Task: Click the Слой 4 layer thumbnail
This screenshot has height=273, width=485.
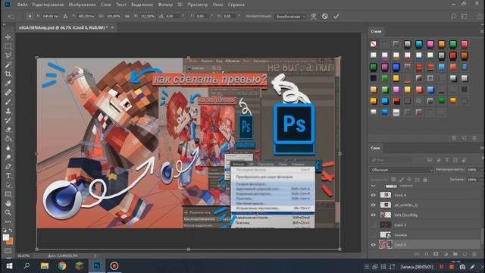Action: click(386, 195)
